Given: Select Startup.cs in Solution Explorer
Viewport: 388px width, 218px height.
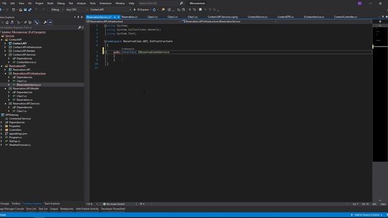Looking at the screenshot, I should tap(15, 141).
